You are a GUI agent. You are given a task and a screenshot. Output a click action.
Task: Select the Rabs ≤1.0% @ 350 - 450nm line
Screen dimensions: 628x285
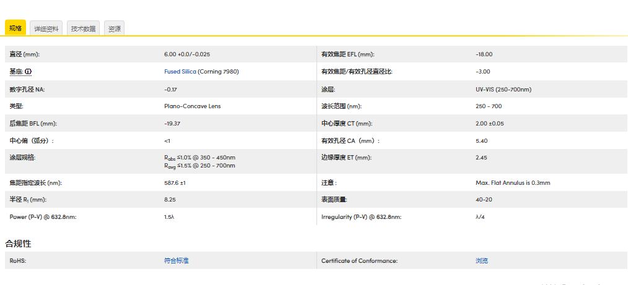click(x=199, y=158)
